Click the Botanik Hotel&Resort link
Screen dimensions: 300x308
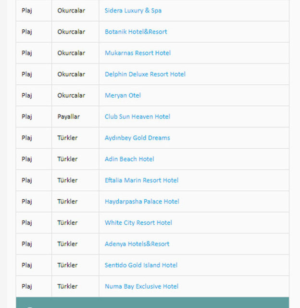point(136,32)
